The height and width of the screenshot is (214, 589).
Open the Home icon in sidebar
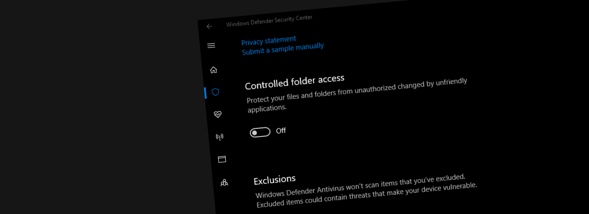coord(213,70)
